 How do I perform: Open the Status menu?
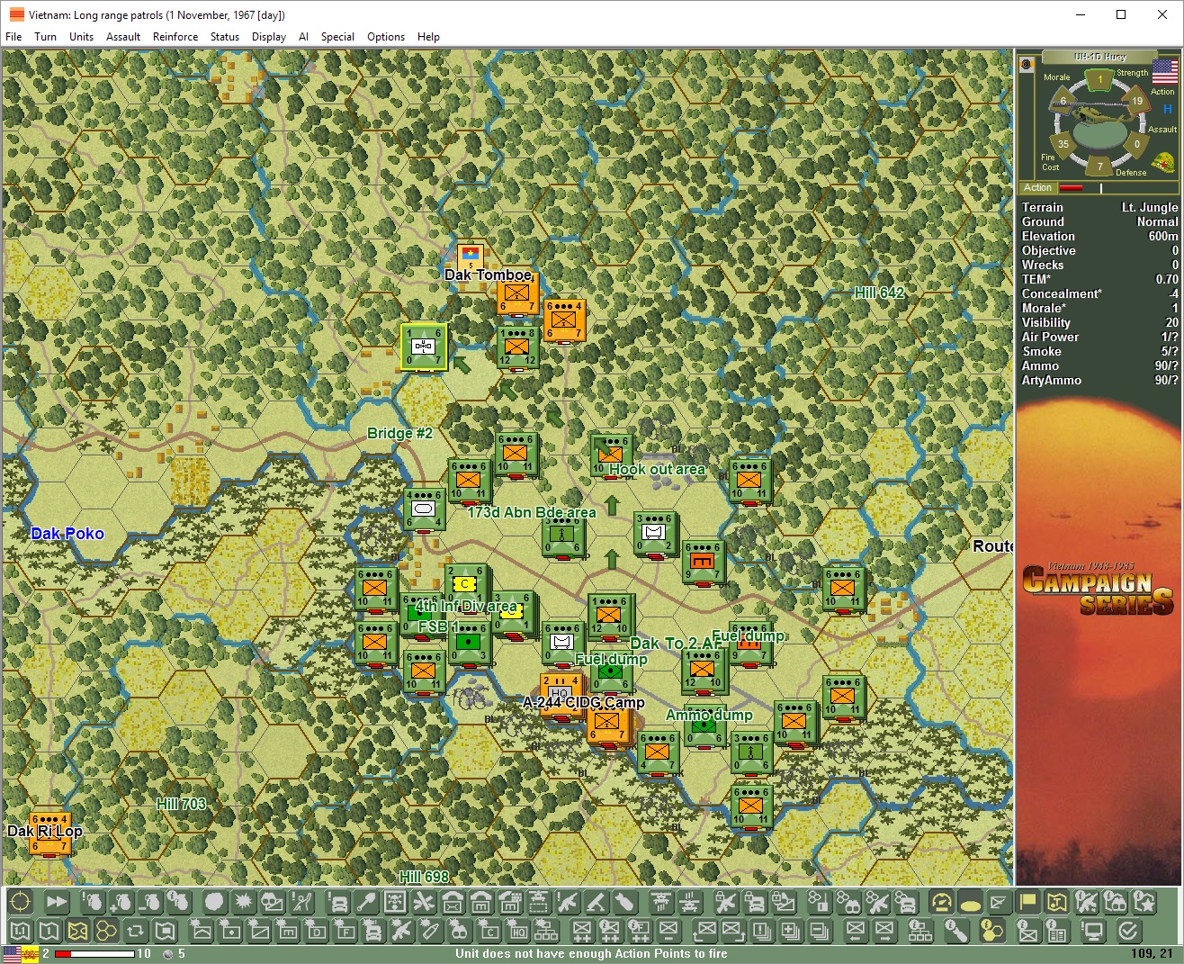tap(225, 37)
